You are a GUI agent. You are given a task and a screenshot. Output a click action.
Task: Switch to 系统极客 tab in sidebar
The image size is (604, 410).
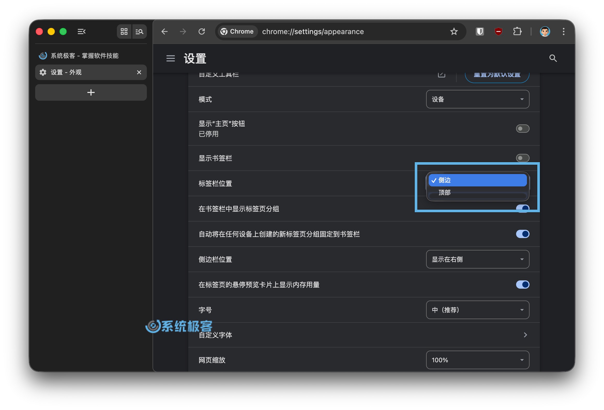pyautogui.click(x=85, y=56)
